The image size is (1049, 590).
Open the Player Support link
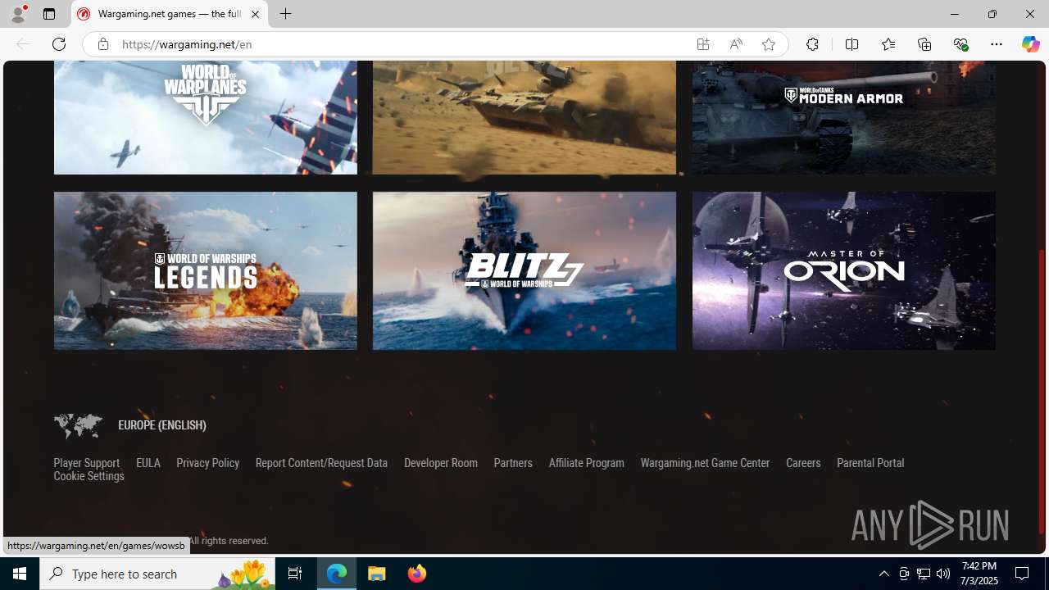point(86,463)
